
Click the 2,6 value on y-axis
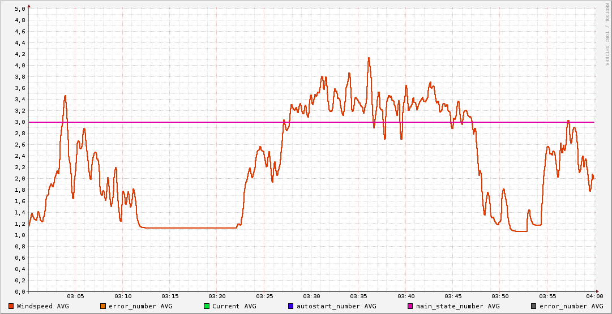21,145
